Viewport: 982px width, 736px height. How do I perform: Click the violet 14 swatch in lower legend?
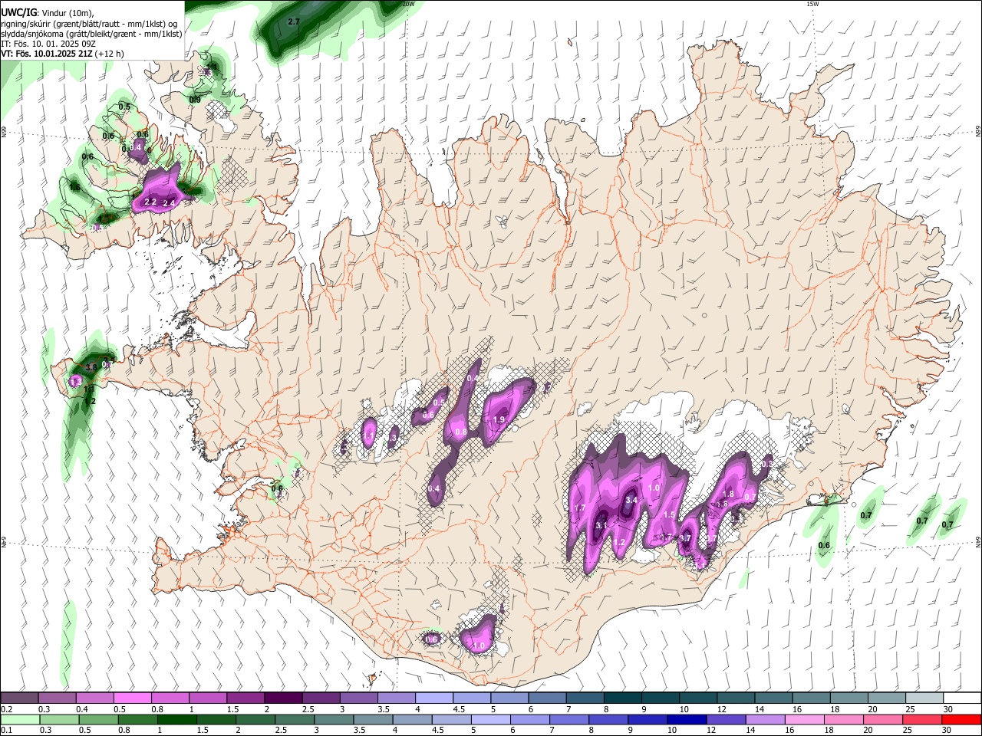[x=767, y=719]
